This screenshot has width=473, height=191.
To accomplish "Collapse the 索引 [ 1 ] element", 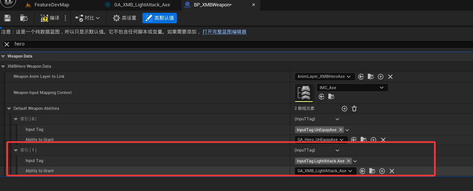I will (x=16, y=150).
